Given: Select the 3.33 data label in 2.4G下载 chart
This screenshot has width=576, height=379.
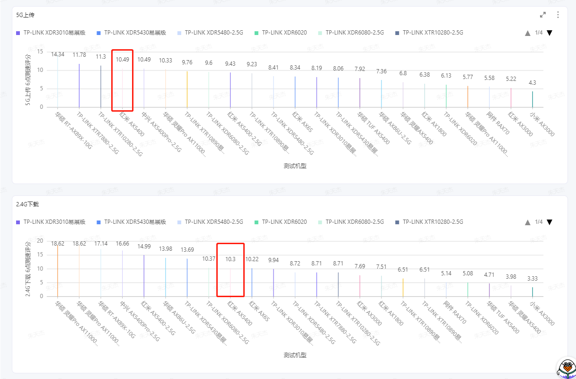Looking at the screenshot, I should pos(533,279).
